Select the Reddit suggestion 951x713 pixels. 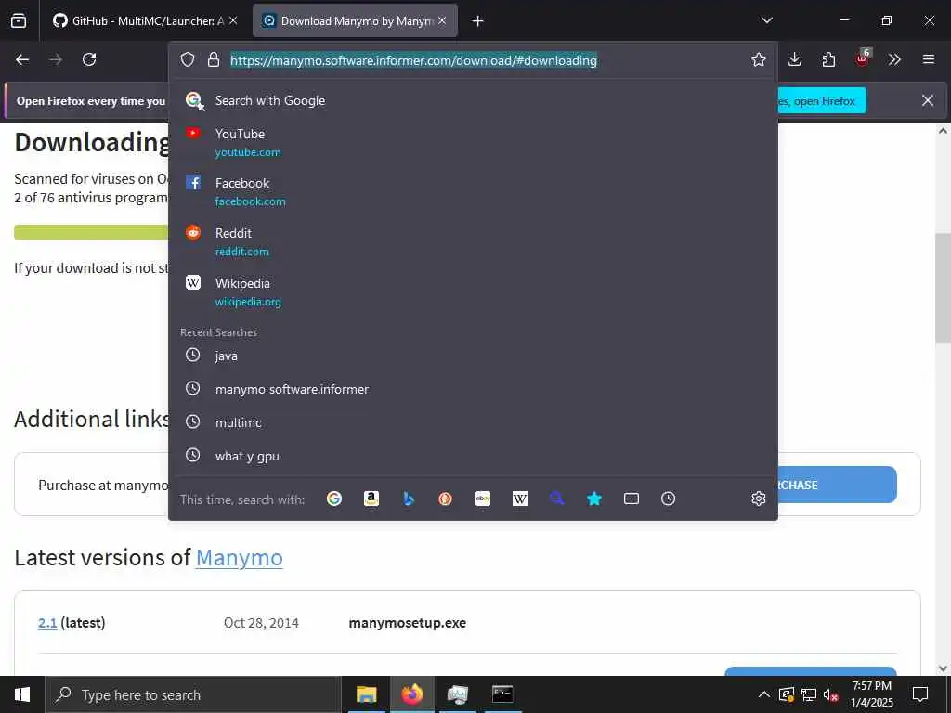click(x=473, y=241)
